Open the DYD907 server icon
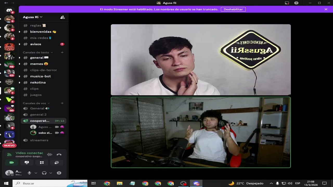Viewport: 333px width, 187px height. 9,82
